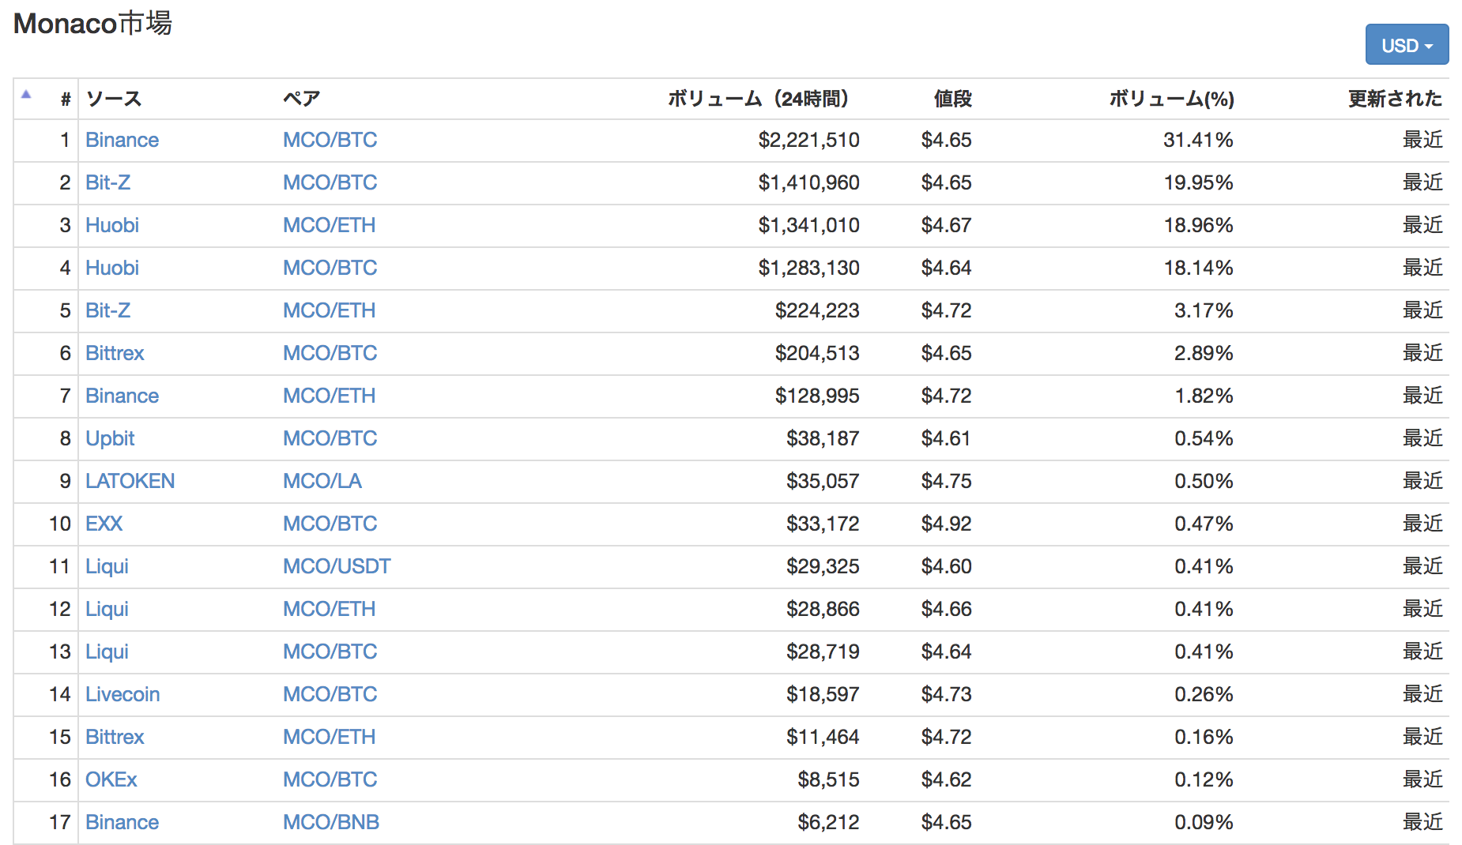Open MCO/BTC pair in Upbit row
This screenshot has height=845, width=1462.
[330, 438]
